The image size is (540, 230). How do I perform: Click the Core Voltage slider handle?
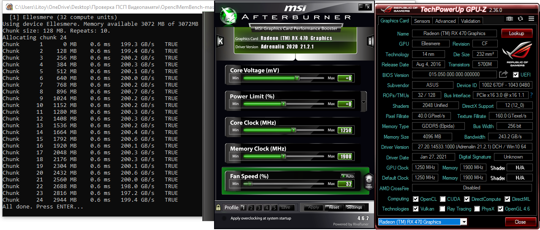(x=297, y=78)
